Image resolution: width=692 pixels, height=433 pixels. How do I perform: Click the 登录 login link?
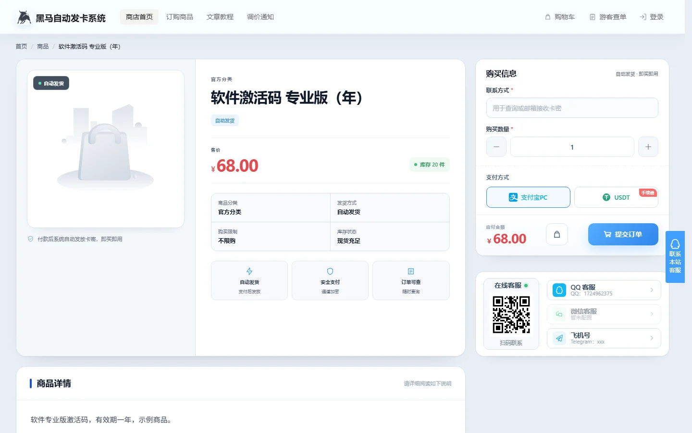(652, 17)
